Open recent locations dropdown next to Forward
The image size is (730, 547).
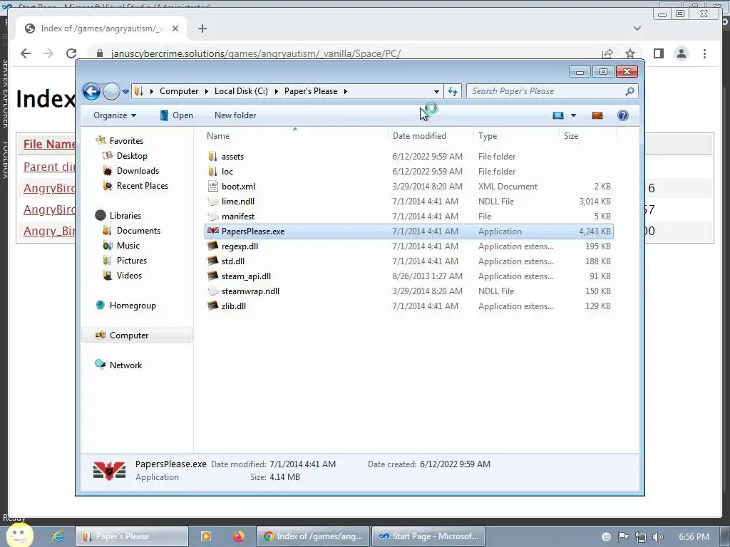coord(125,92)
